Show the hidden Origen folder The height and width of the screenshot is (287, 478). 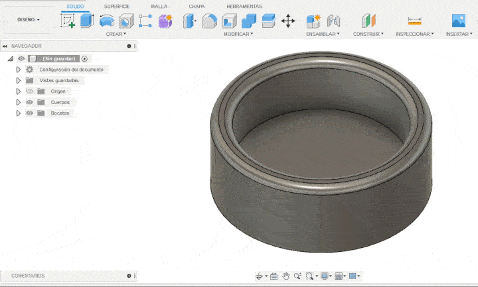coord(29,91)
